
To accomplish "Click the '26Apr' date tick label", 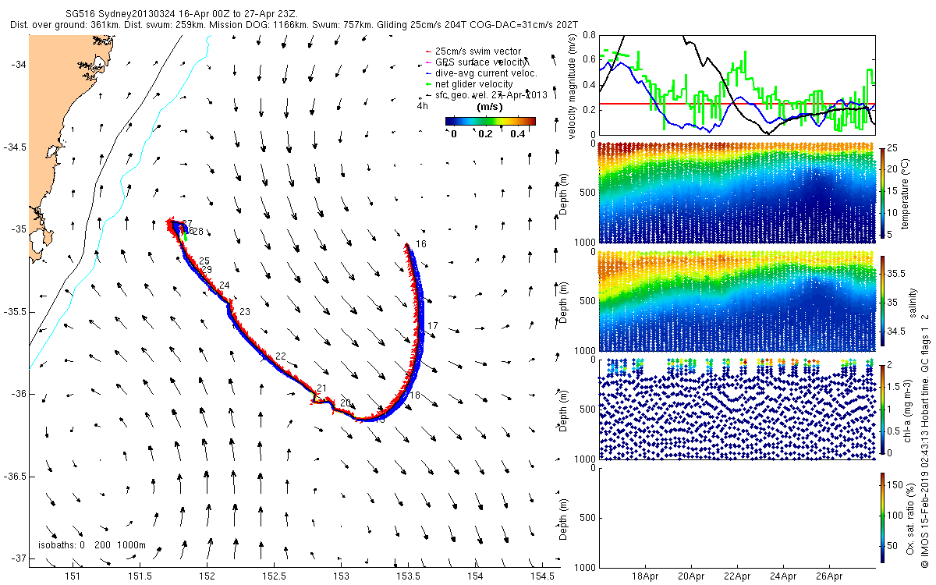I will coord(829,577).
